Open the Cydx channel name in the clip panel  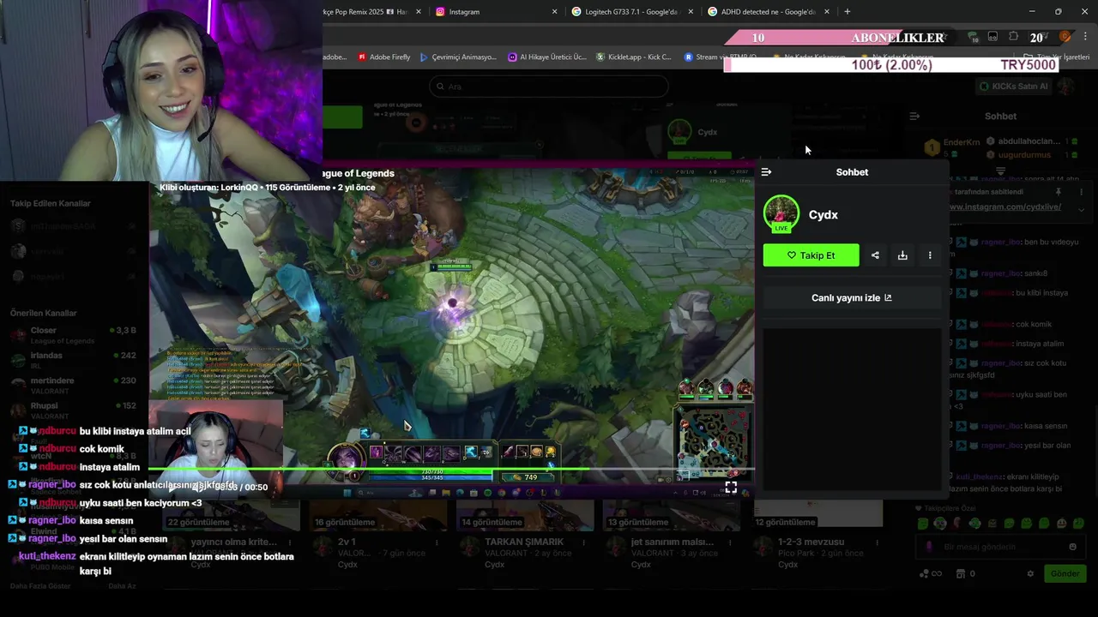pos(823,215)
